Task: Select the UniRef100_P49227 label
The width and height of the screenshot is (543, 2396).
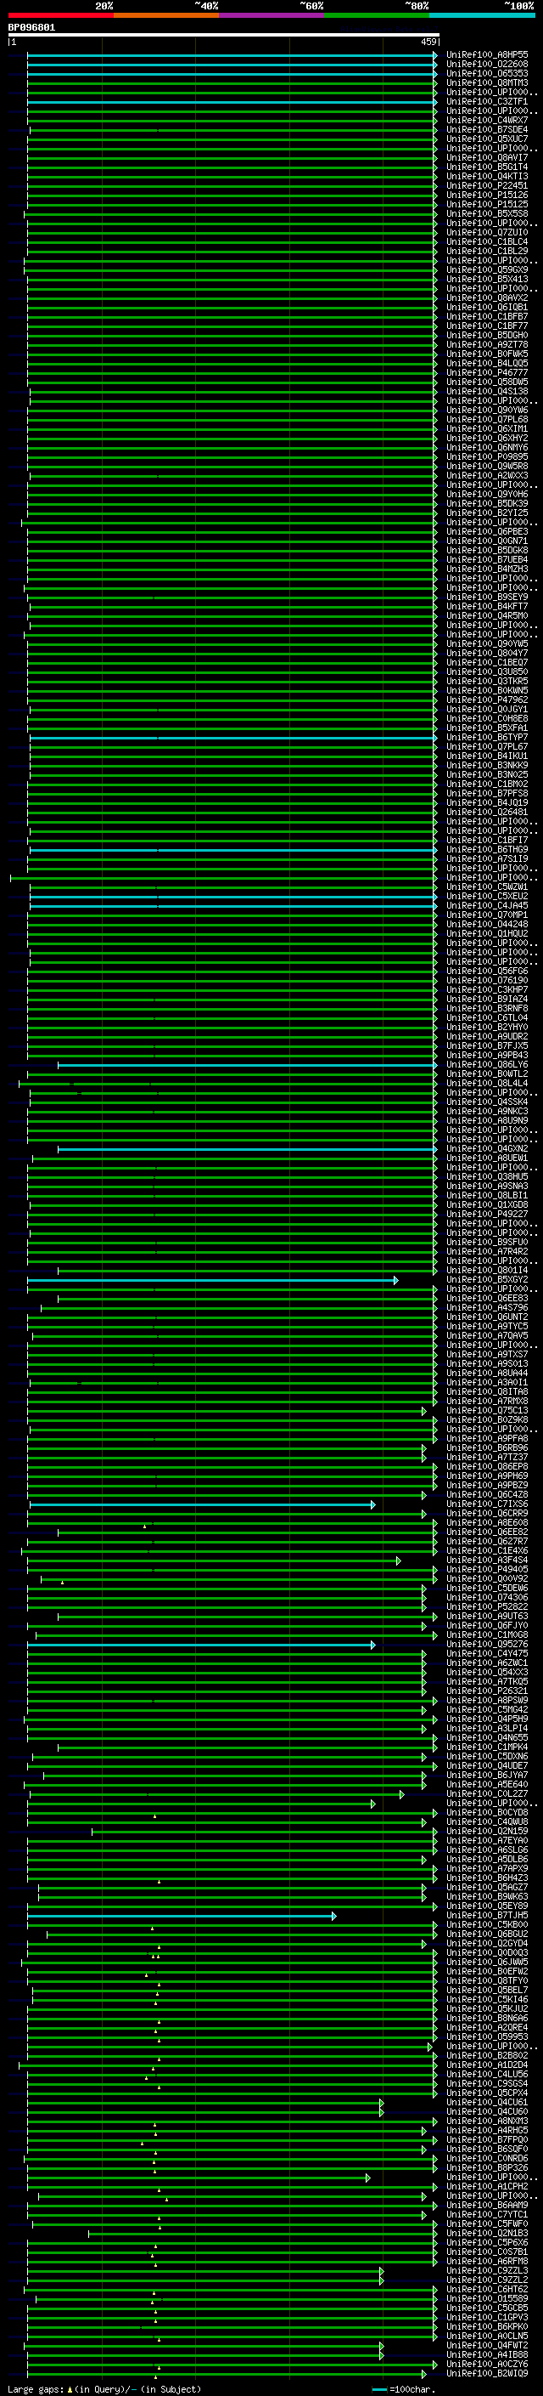Action: (x=487, y=1215)
